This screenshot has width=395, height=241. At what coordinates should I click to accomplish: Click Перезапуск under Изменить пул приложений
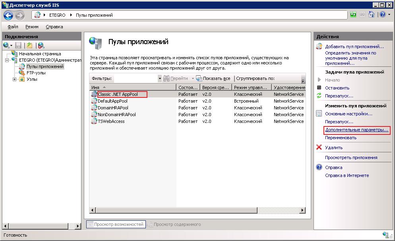[x=339, y=122]
